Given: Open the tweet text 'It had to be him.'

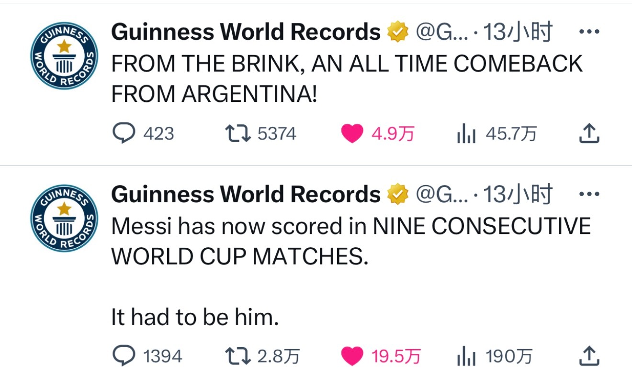Looking at the screenshot, I should tap(195, 317).
